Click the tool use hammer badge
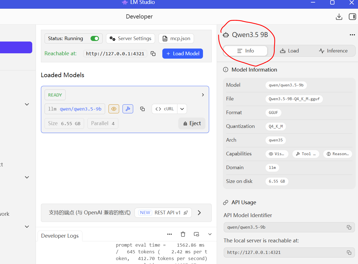Screen dimensions: 358x264 128,109
